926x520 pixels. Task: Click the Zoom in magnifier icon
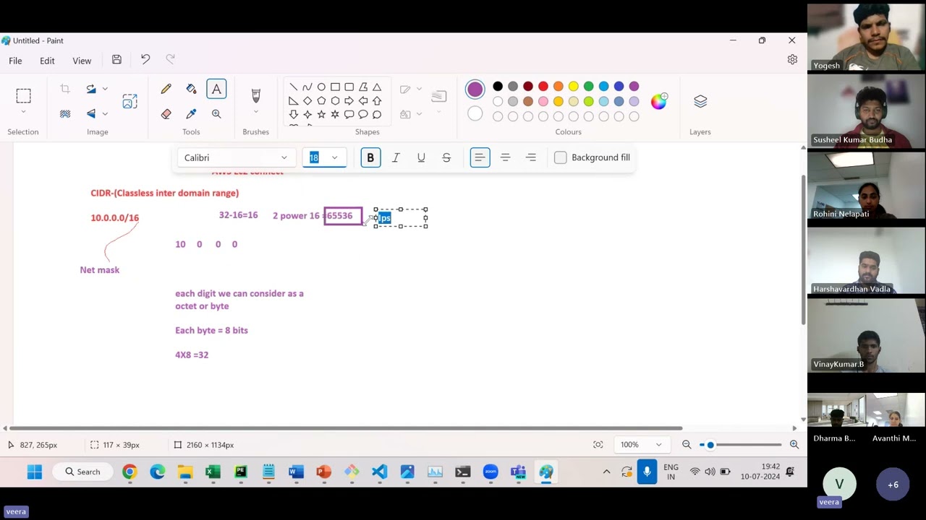[x=794, y=445]
